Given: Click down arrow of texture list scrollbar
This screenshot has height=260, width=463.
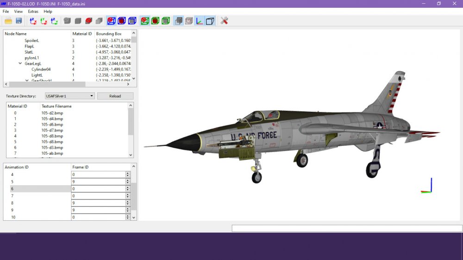Looking at the screenshot, I should (x=131, y=155).
